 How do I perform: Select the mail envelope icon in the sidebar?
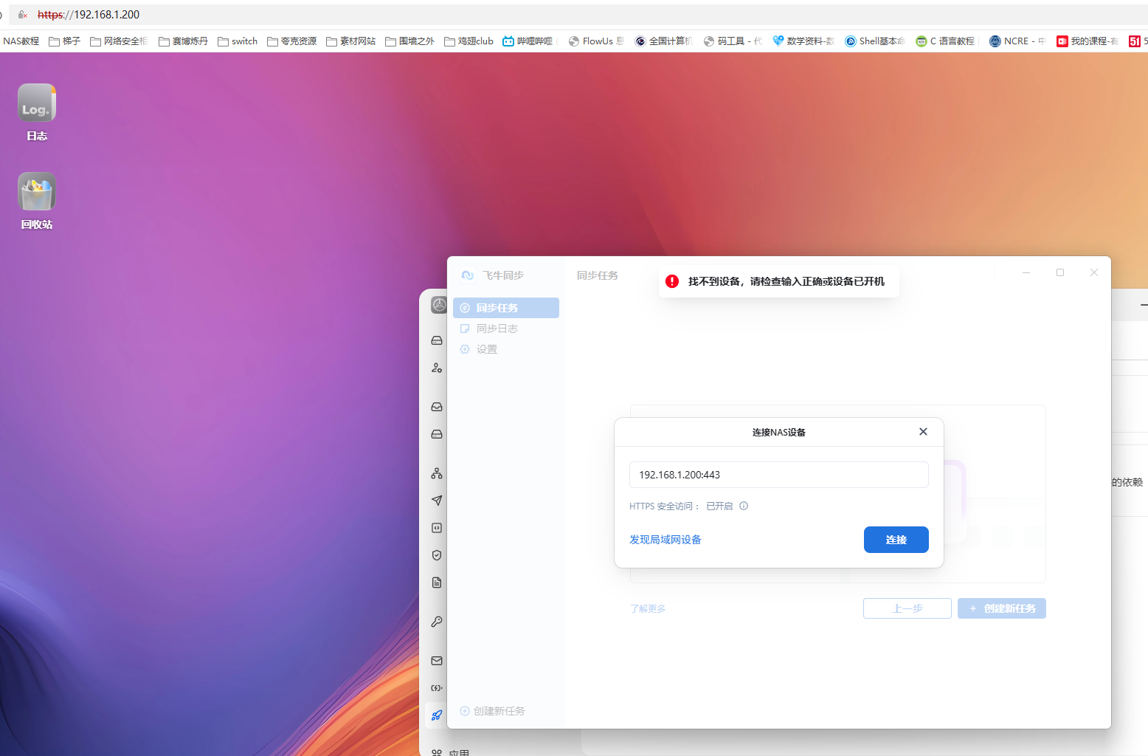pos(437,661)
